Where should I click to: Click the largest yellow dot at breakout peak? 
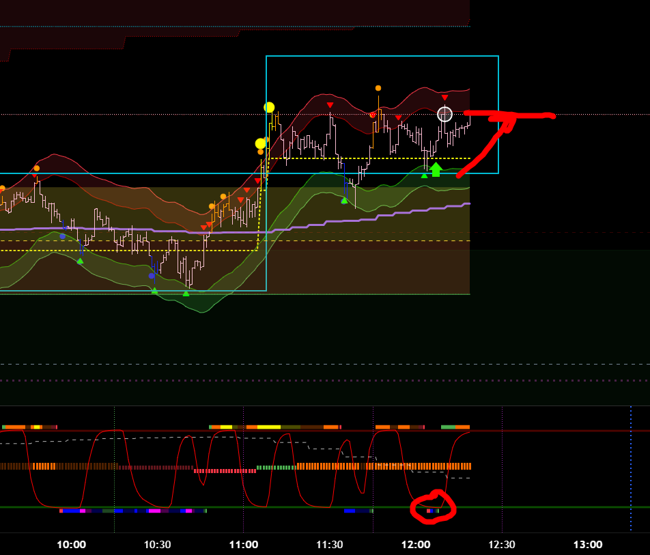(269, 107)
